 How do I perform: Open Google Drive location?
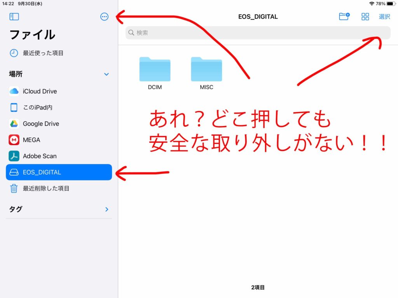(59, 124)
